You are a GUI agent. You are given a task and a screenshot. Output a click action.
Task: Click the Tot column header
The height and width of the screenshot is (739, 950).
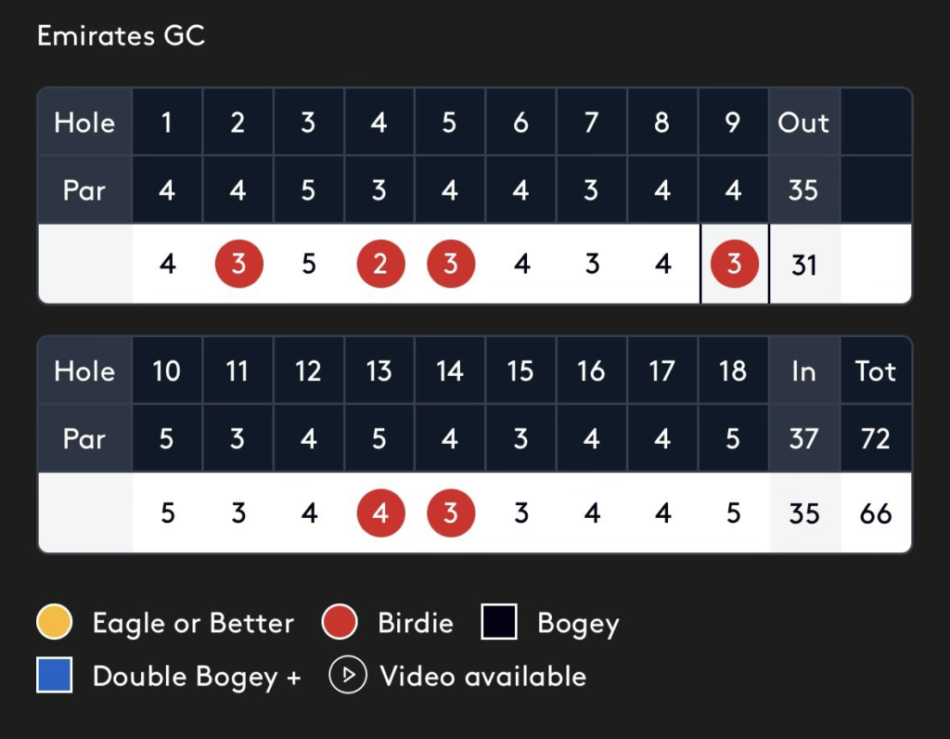[876, 371]
